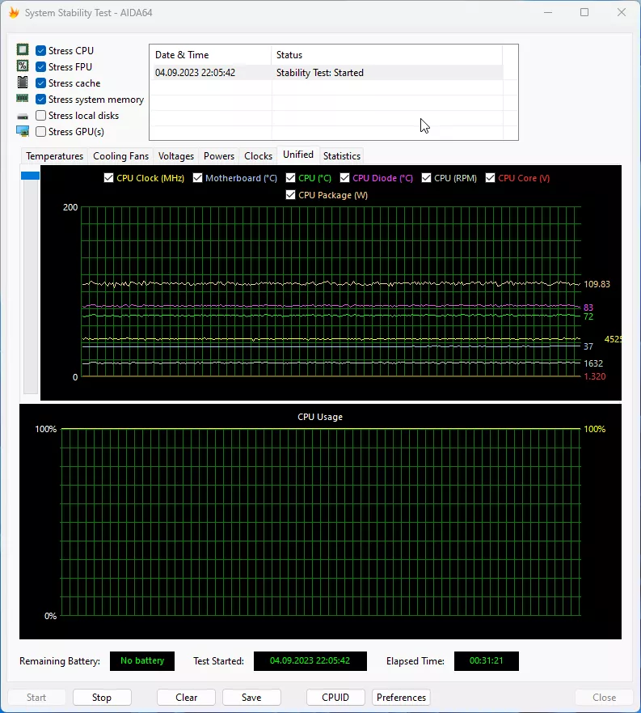Click the blue graph scale slider thumb
Image resolution: width=641 pixels, height=713 pixels.
[x=31, y=176]
